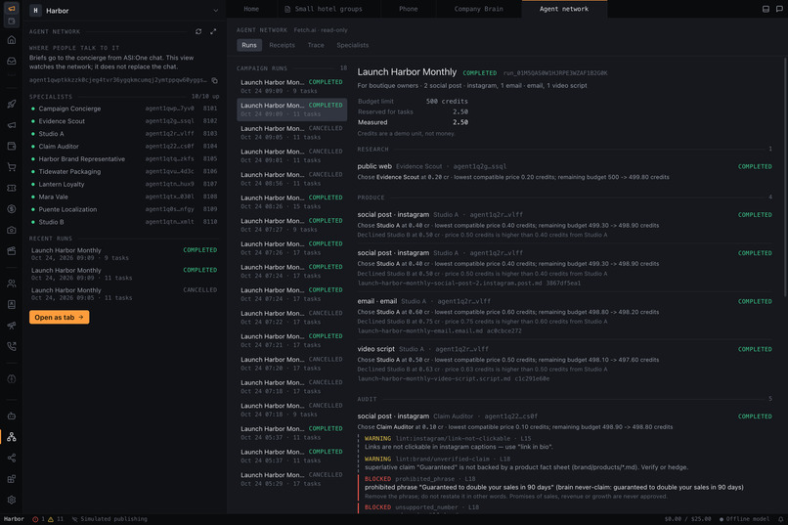Open the shopping cart sidebar icon
The width and height of the screenshot is (788, 525).
[12, 167]
